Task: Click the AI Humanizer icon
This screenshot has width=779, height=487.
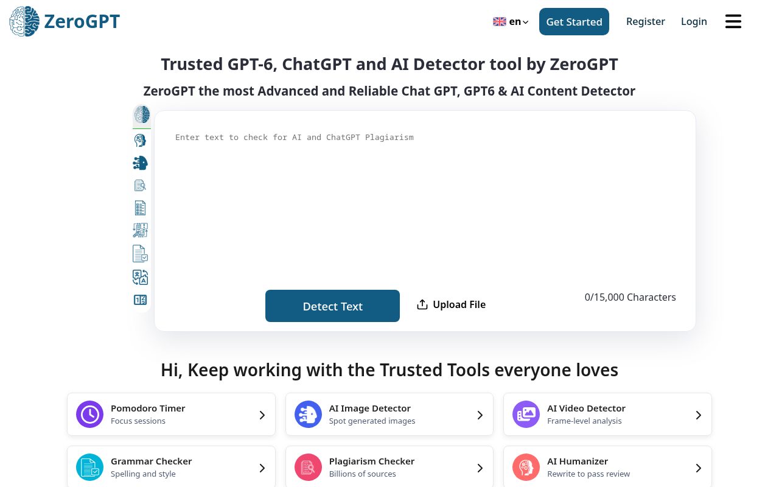Action: point(526,468)
